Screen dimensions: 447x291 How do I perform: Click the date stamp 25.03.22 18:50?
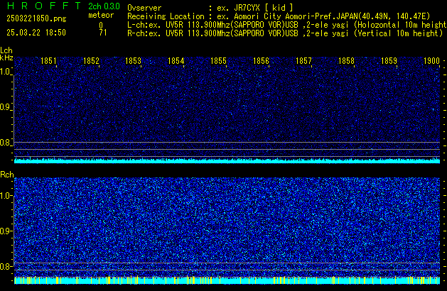[x=36, y=33]
